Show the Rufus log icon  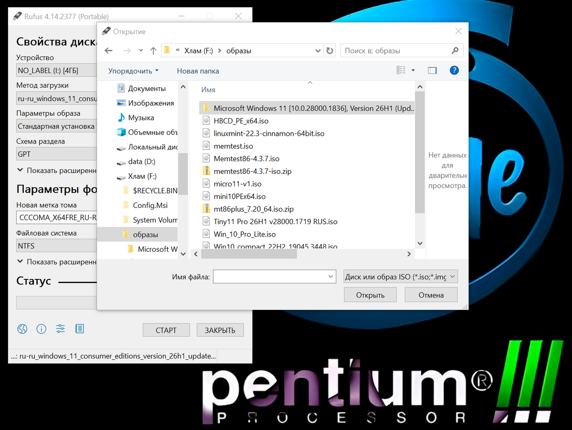pos(80,328)
